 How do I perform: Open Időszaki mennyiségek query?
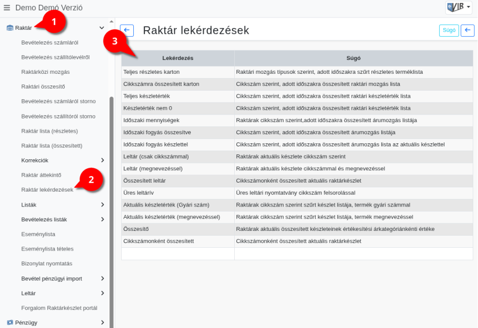click(x=151, y=120)
